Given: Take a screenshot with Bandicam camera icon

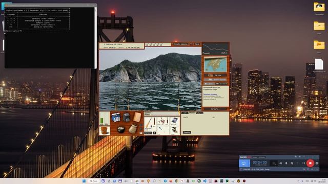Looking at the screenshot, I should [317, 163].
